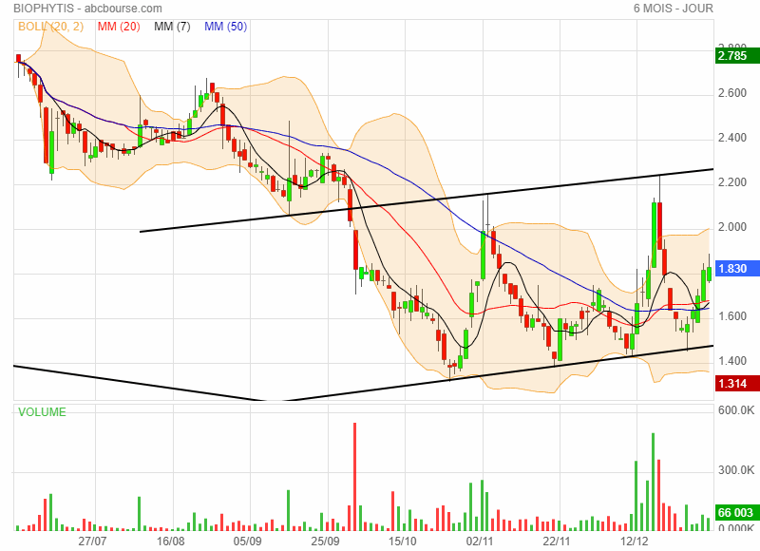Screen dimensions: 760x551
Task: Select the black MM (7) legend label
Action: pos(172,27)
